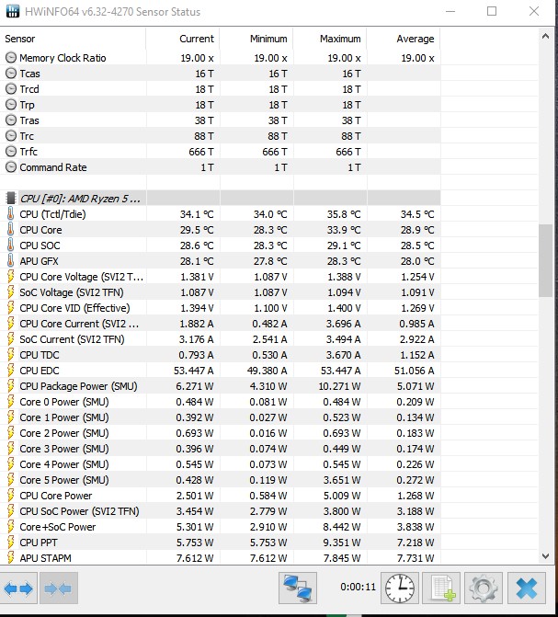Open sensor settings gear button
The width and height of the screenshot is (558, 617).
[x=484, y=588]
